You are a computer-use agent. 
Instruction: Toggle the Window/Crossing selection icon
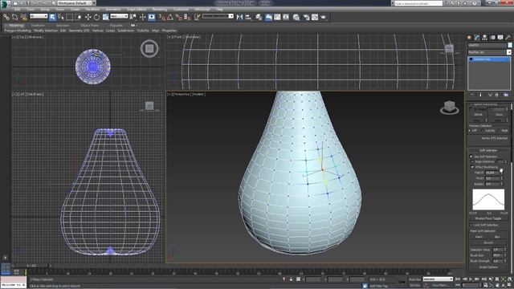(79, 17)
